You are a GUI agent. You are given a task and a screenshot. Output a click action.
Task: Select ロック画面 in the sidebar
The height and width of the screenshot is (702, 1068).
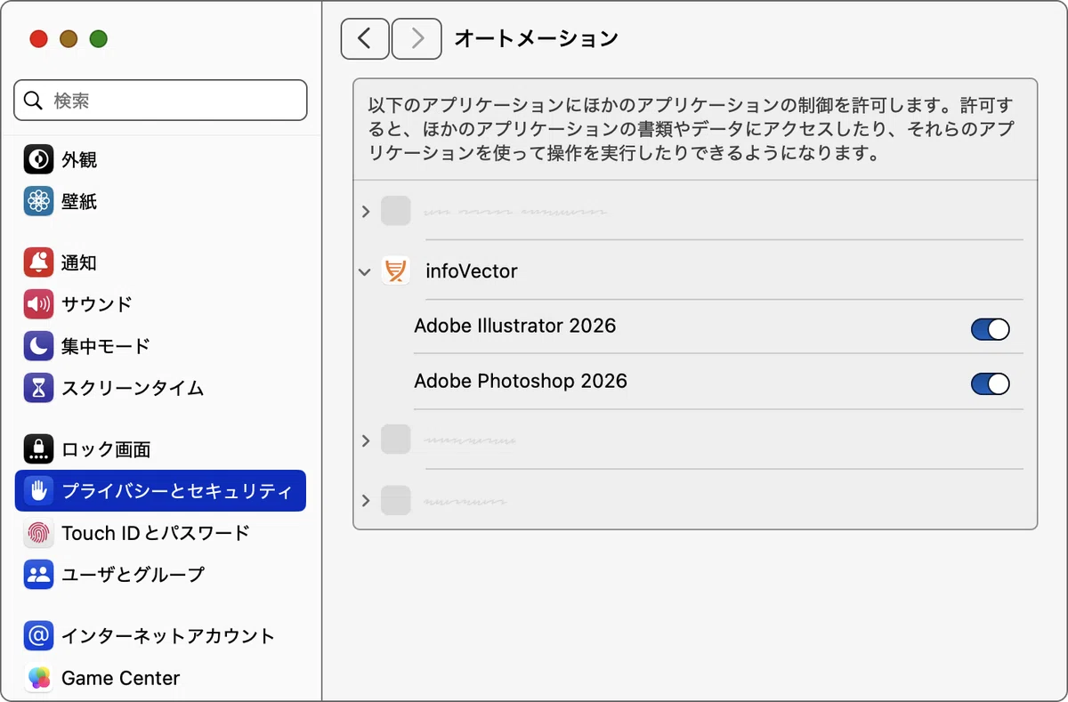coord(160,448)
